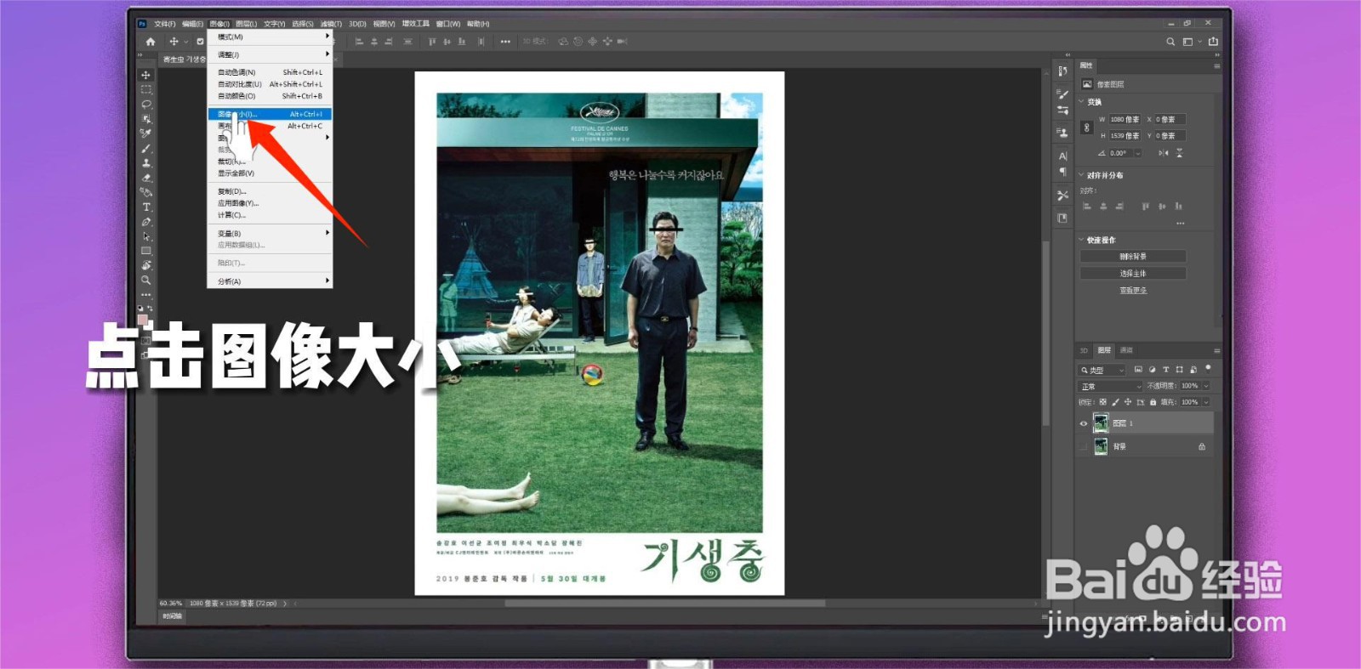
Task: Select the Move tool in the left toolbox
Action: click(146, 75)
